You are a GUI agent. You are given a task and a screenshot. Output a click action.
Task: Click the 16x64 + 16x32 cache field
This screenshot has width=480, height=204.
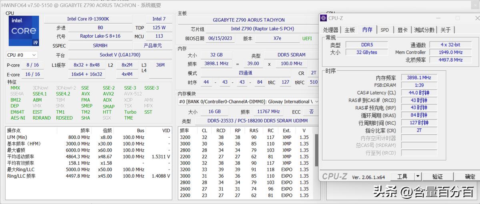pyautogui.click(x=86, y=74)
